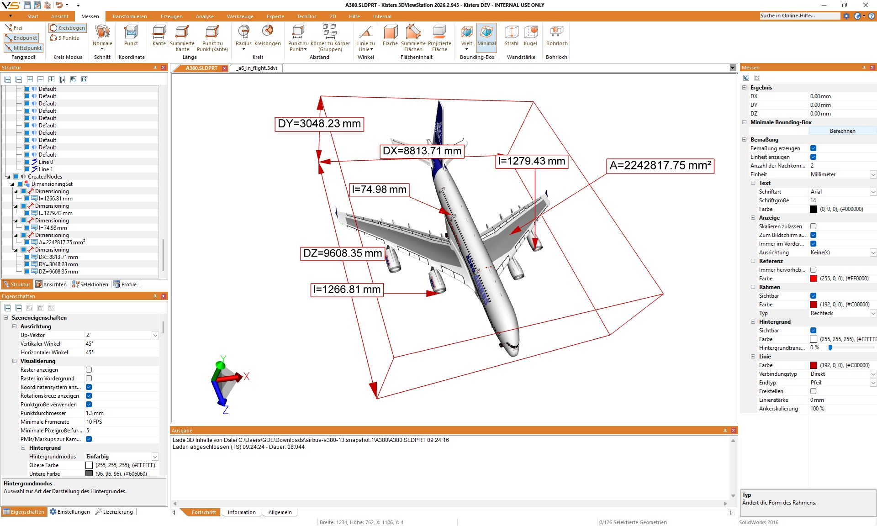Open the Rahmen Typ Rechteck dropdown
The height and width of the screenshot is (526, 877).
(x=873, y=313)
